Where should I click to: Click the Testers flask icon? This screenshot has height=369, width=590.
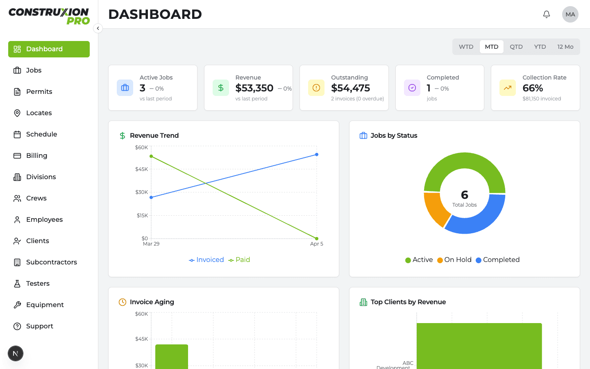(x=17, y=284)
